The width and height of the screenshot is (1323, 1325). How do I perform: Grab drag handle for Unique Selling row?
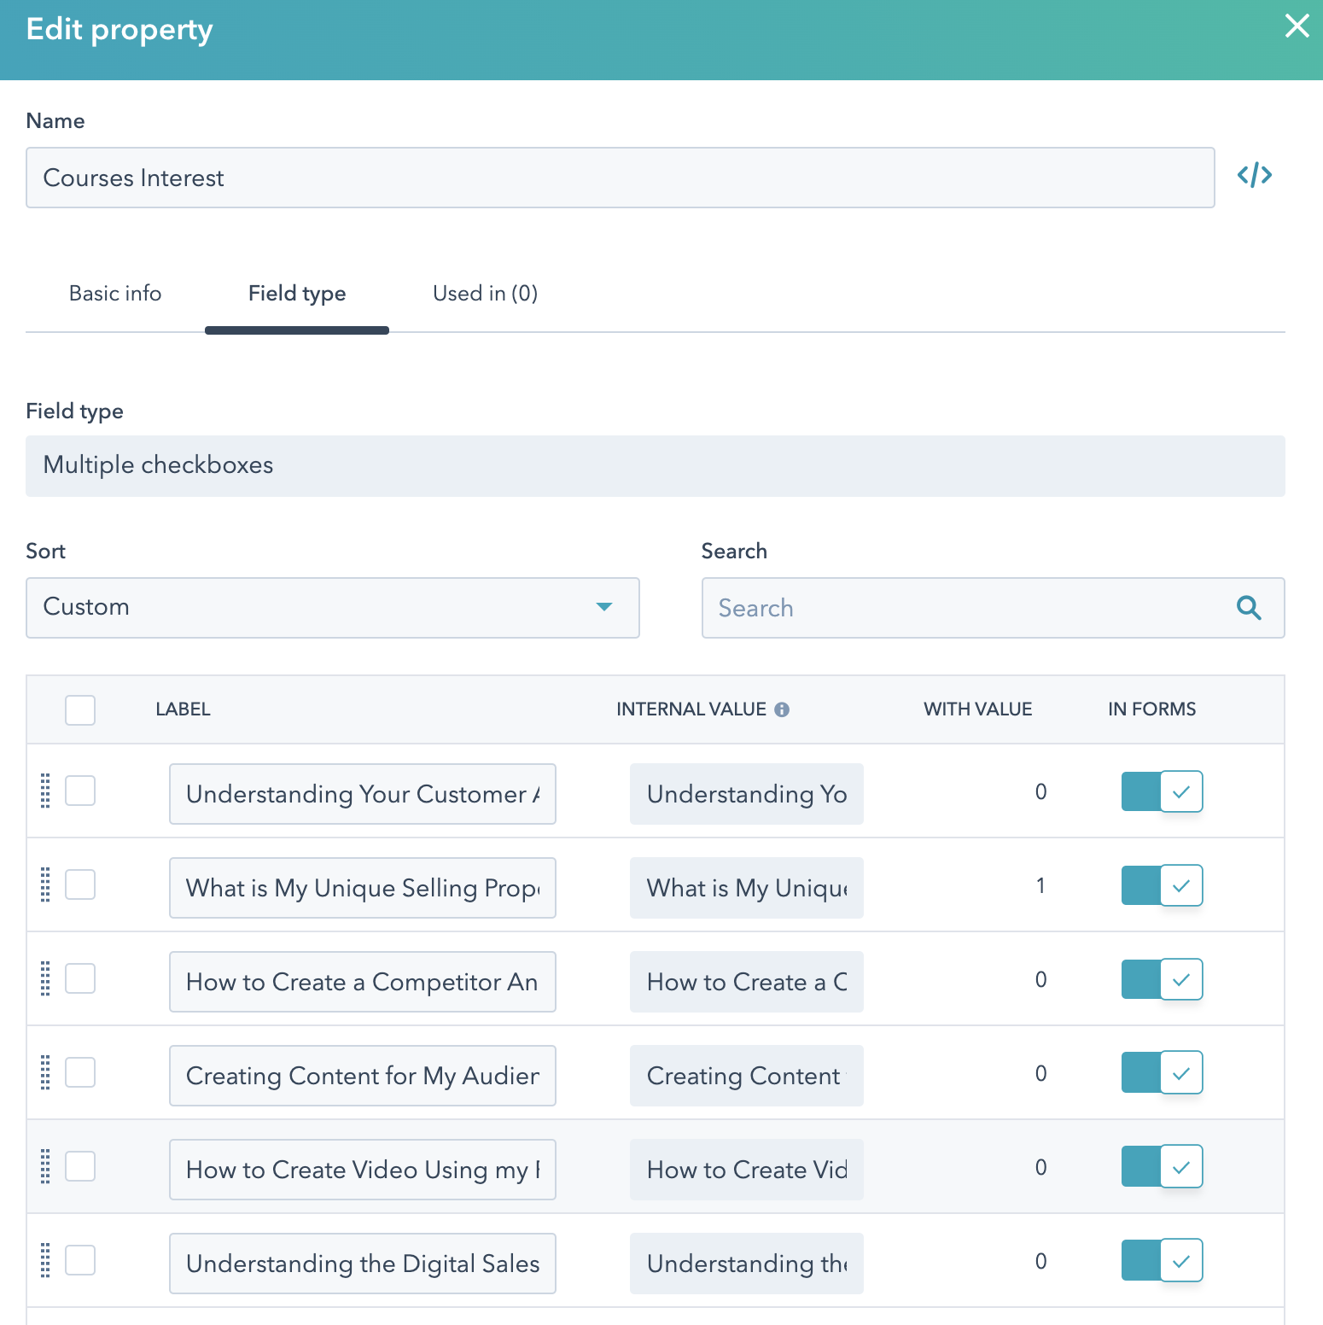[x=45, y=884]
